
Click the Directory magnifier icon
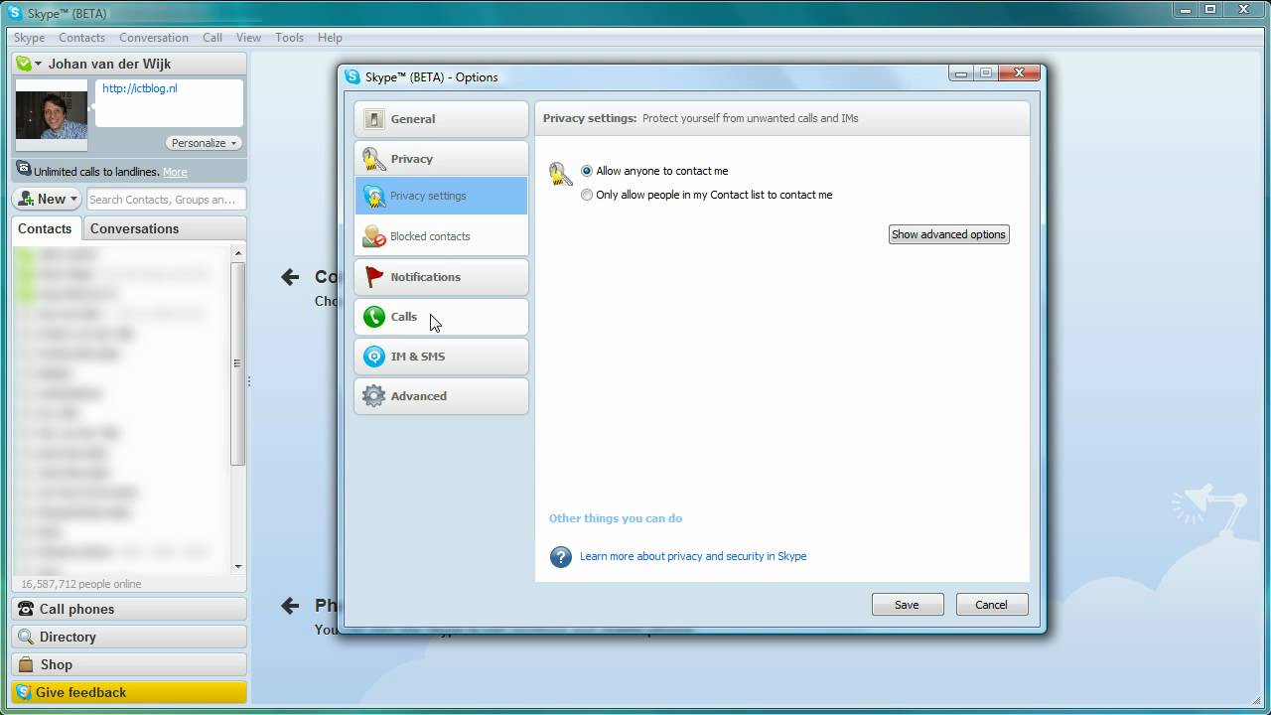(26, 637)
